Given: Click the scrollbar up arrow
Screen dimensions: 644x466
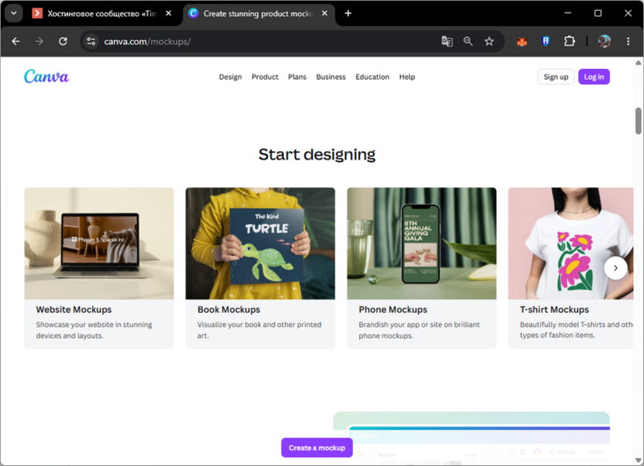Looking at the screenshot, I should [x=638, y=63].
